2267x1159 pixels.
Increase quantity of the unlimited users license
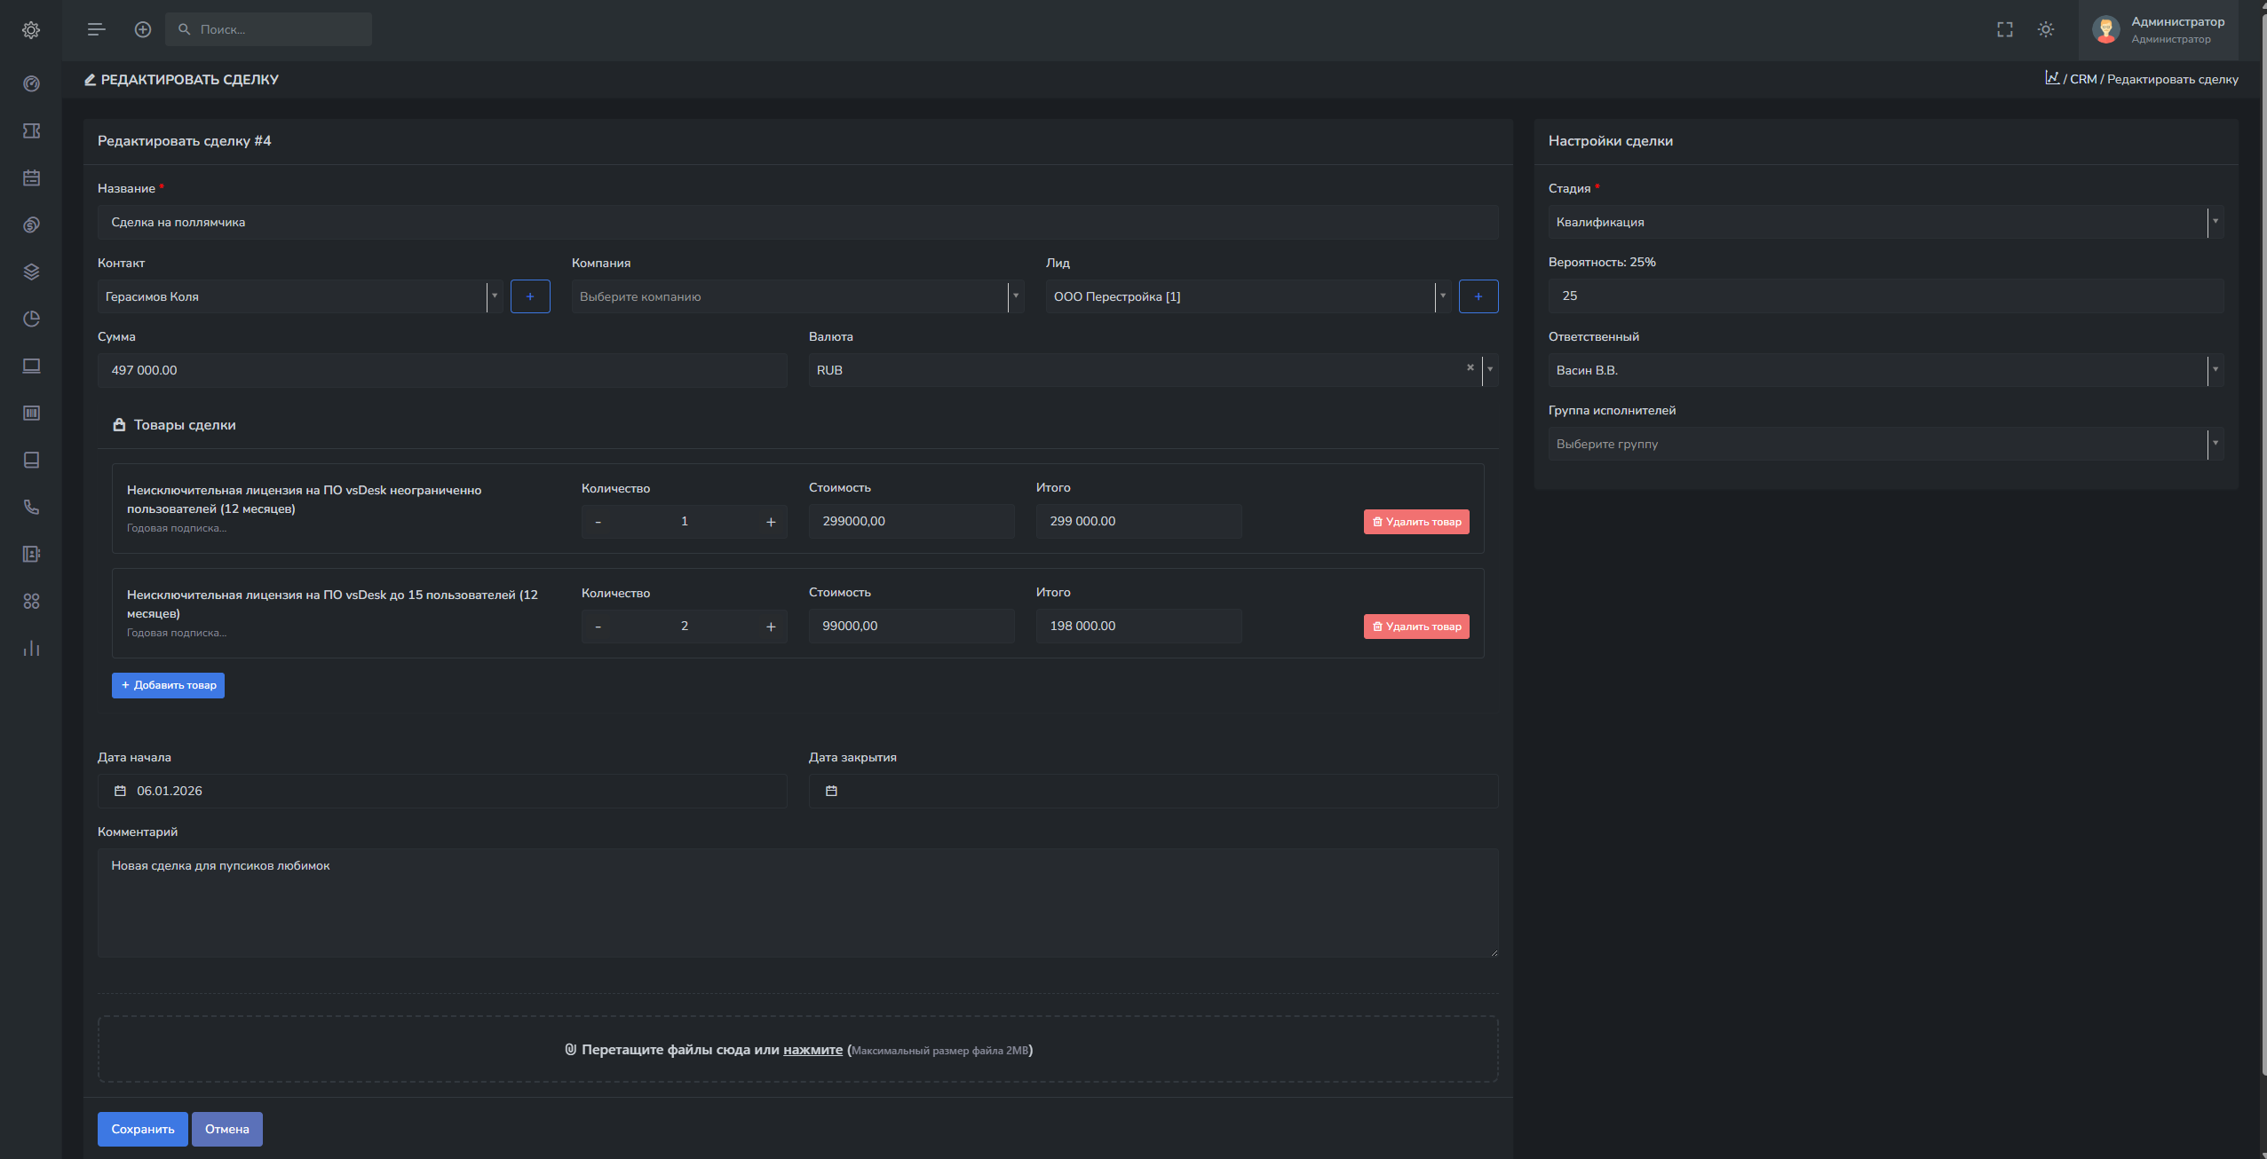point(770,522)
